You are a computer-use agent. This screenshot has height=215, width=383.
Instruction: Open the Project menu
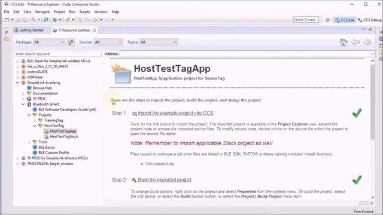[59, 12]
